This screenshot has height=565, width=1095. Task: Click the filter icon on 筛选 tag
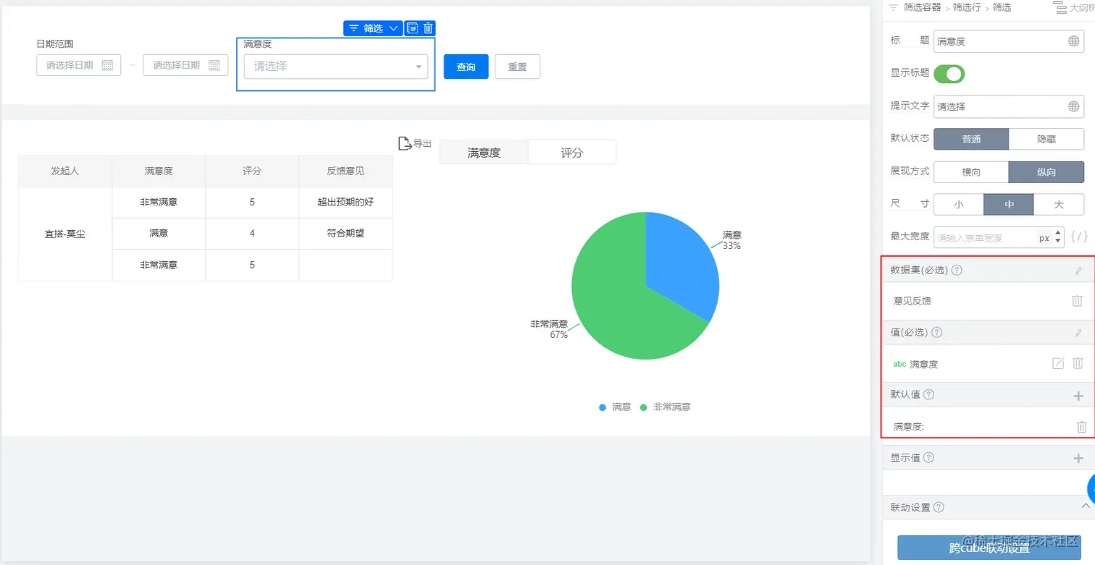[353, 28]
